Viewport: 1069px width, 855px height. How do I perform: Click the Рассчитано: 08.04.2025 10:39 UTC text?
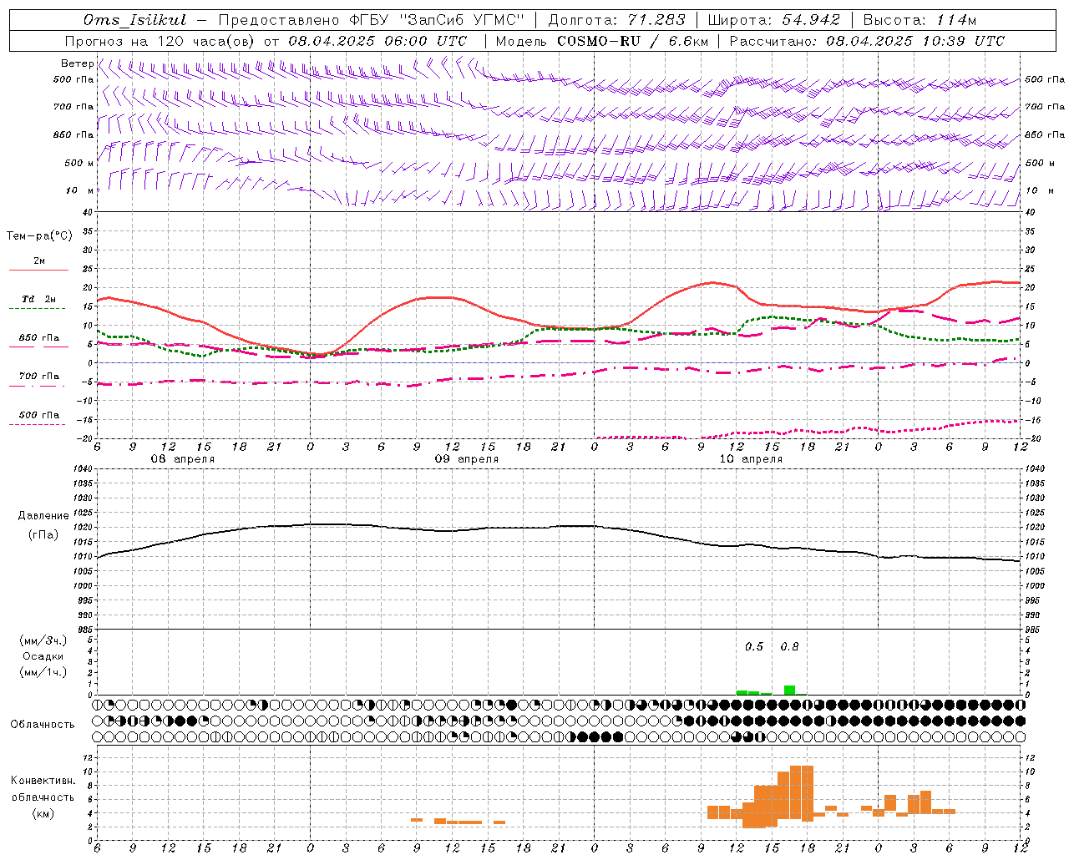tap(867, 41)
